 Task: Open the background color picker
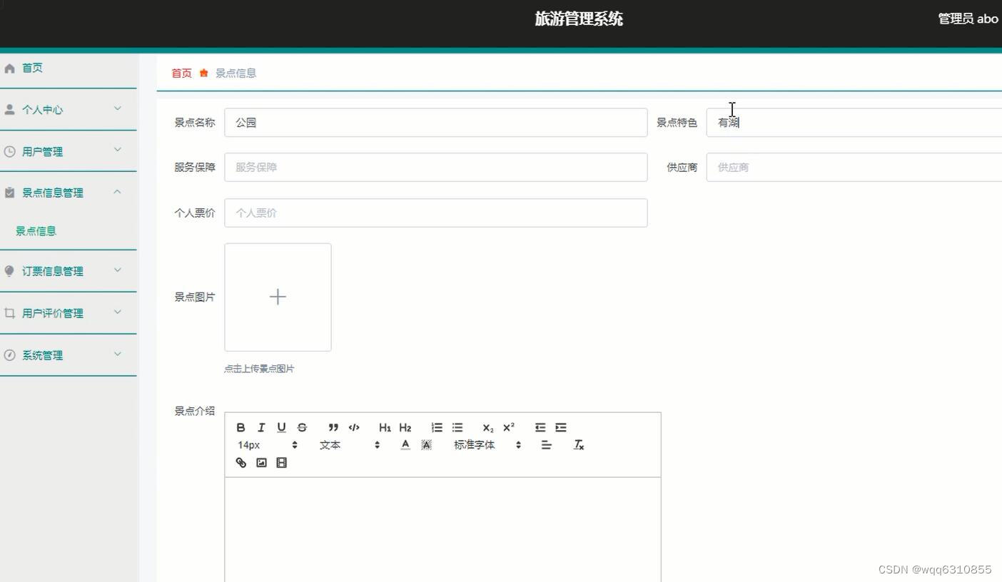[426, 444]
